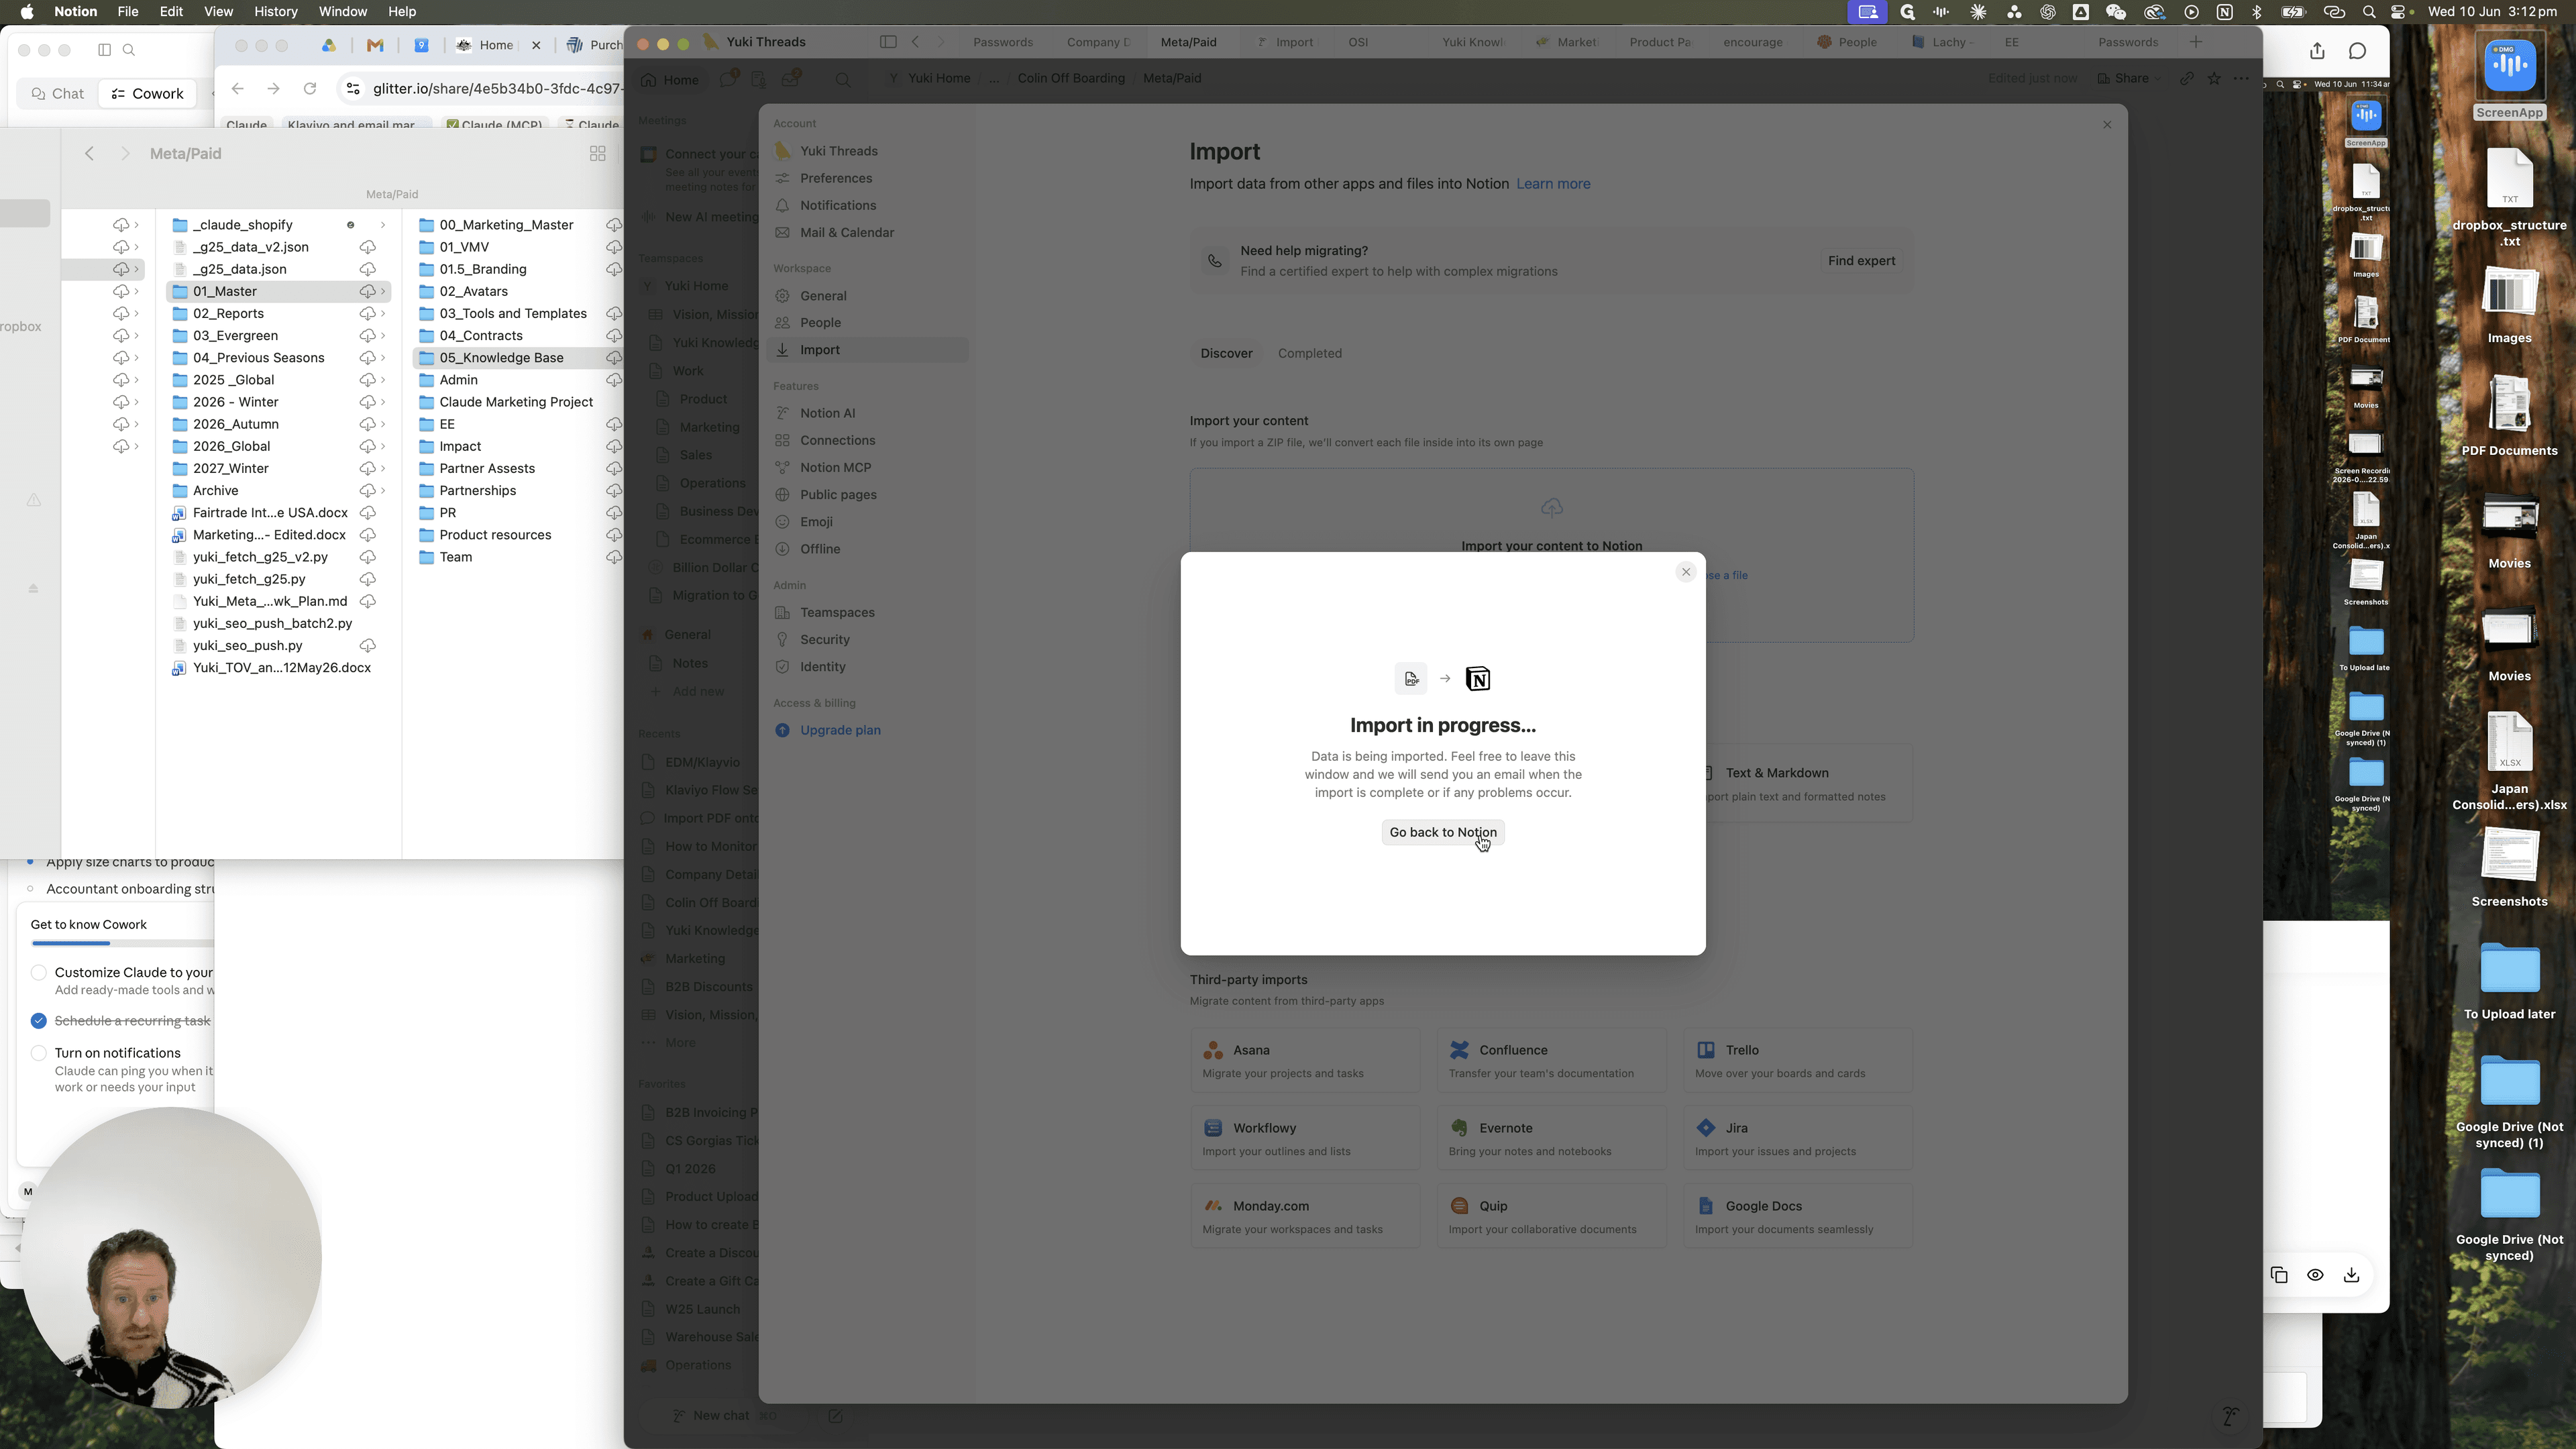Expand _claude_shopify folder chevron
Image resolution: width=2576 pixels, height=1449 pixels.
pos(383,225)
